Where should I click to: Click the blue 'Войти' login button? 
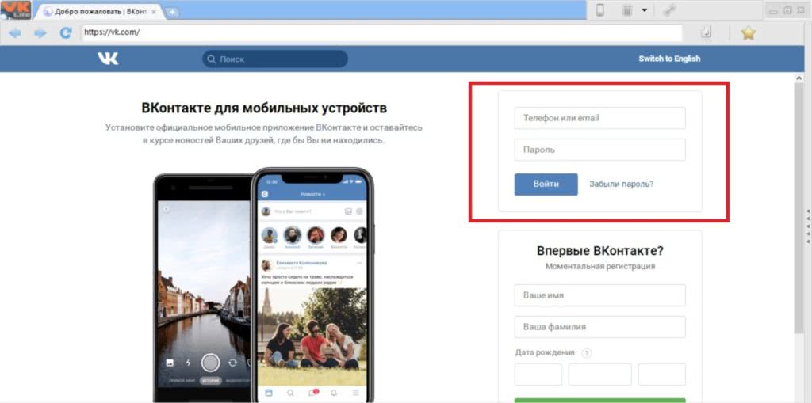[546, 184]
